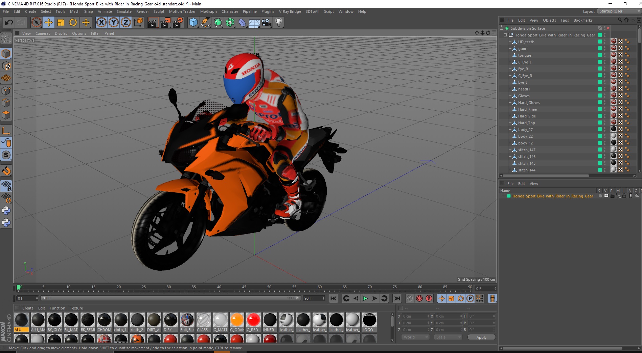Activate the Rotate tool in toolbar
Screen dimensions: 642x353
click(73, 23)
